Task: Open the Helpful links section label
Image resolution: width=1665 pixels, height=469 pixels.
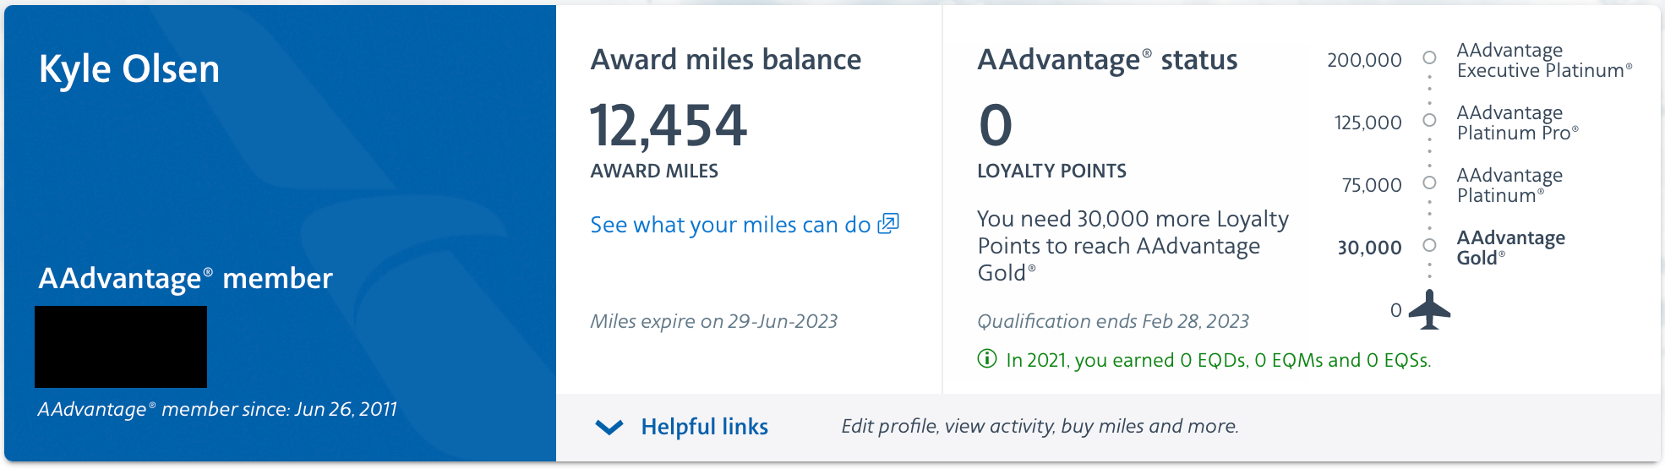Action: [x=704, y=427]
